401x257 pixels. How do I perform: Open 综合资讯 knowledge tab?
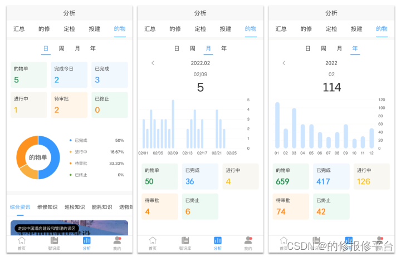point(20,207)
